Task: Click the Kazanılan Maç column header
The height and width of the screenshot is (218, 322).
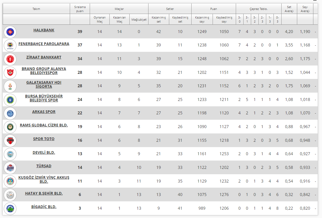Action: (x=119, y=20)
